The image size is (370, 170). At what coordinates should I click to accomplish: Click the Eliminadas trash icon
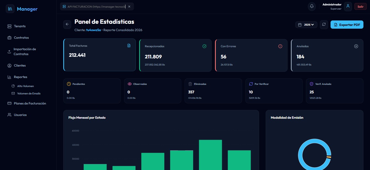click(190, 84)
